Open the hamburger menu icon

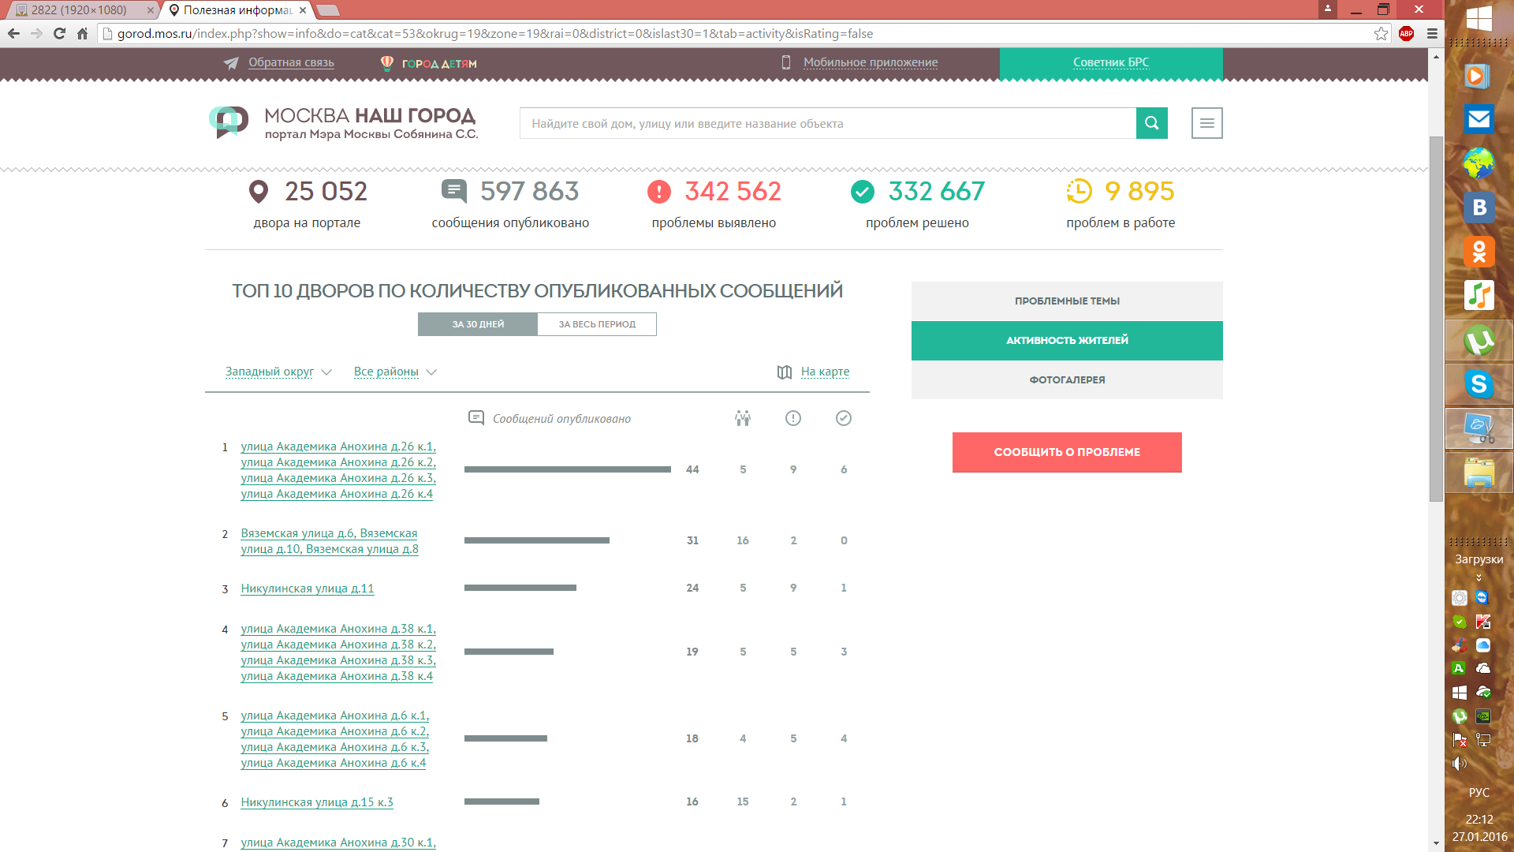click(1206, 123)
